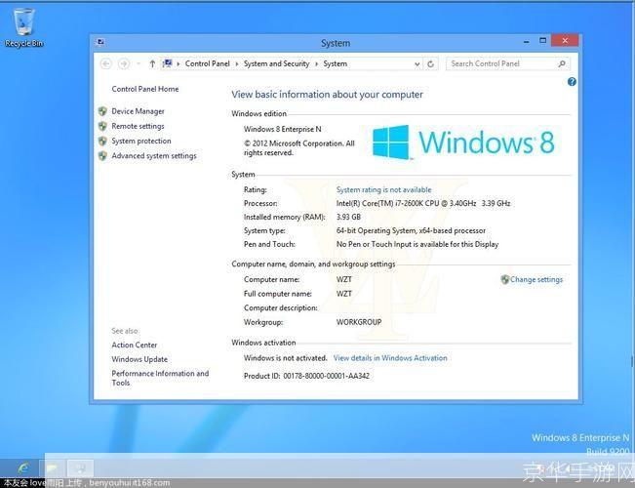Click the System window title icon
The width and height of the screenshot is (635, 488).
100,42
